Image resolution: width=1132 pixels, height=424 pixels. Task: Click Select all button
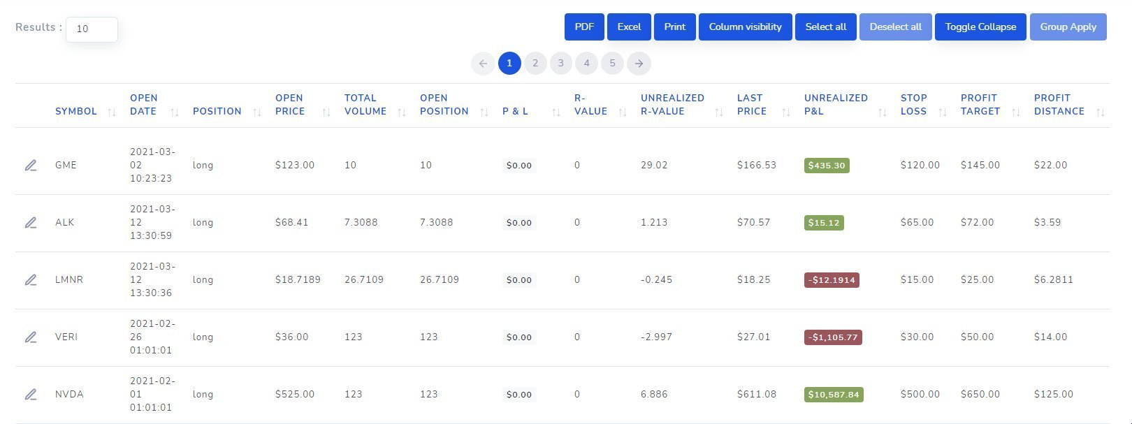[x=826, y=27]
